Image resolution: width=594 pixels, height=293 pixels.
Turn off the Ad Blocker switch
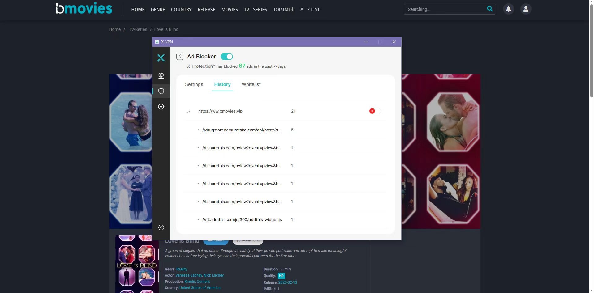227,57
